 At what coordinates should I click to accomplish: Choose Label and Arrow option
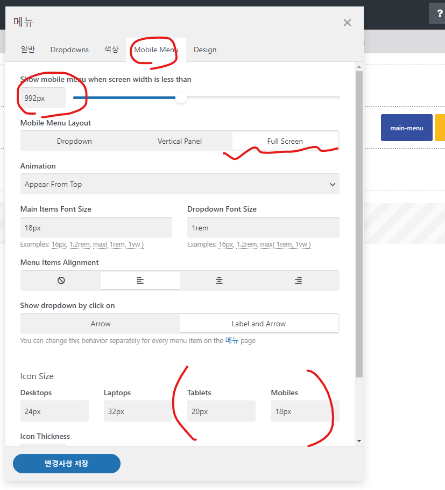259,324
